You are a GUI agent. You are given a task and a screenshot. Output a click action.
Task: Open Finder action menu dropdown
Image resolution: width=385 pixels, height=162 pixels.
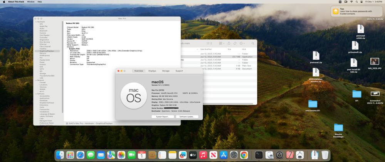tap(242, 43)
